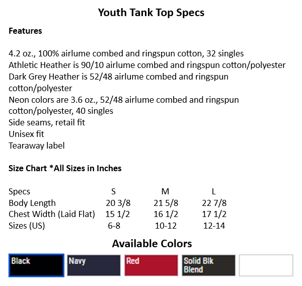The height and width of the screenshot is (286, 302).
Task: Select the Solid Blk Blend swatch
Action: pyautogui.click(x=208, y=265)
